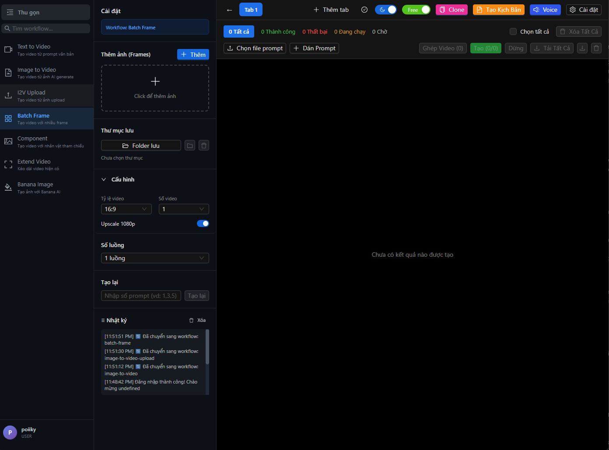
Task: Click trash icon at far right of toolbar
Action: point(596,48)
